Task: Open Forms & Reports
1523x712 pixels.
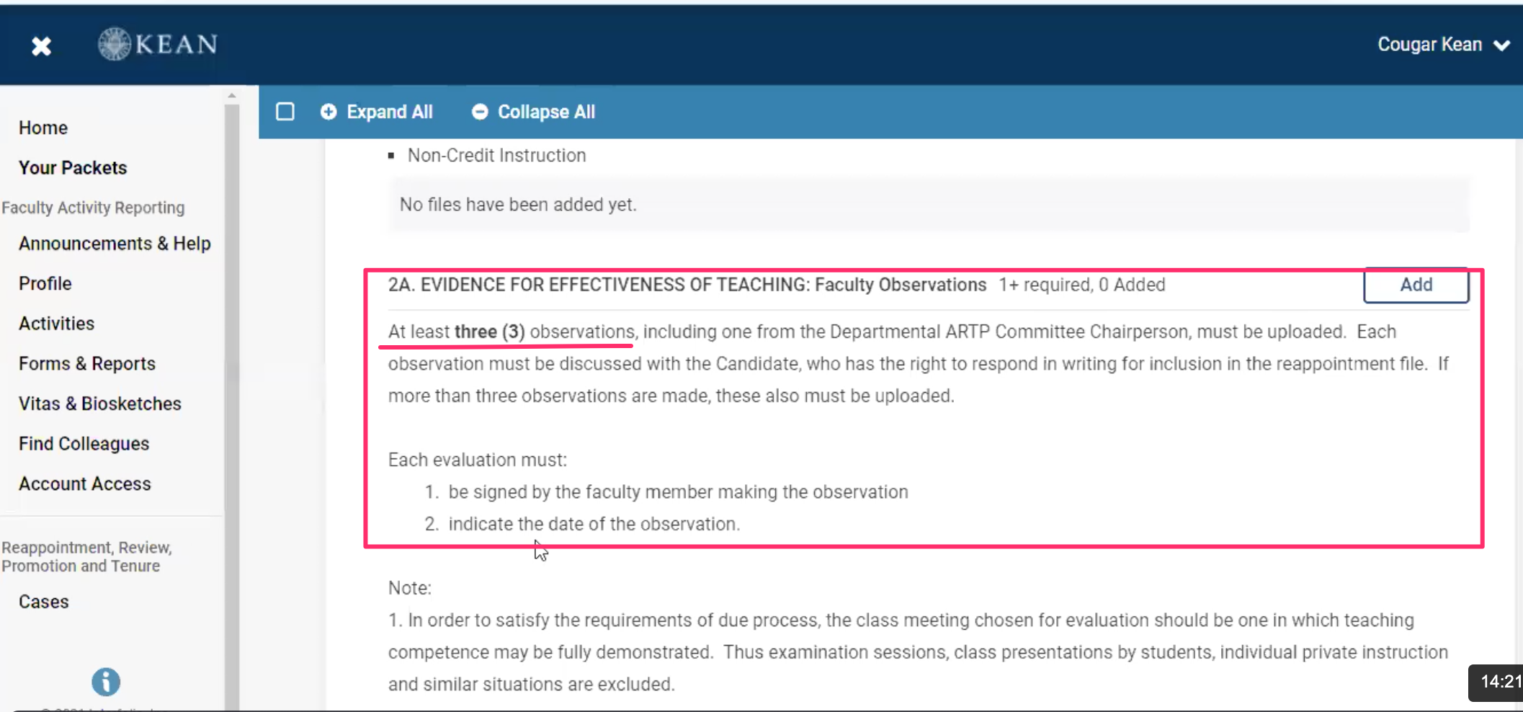Action: (87, 363)
